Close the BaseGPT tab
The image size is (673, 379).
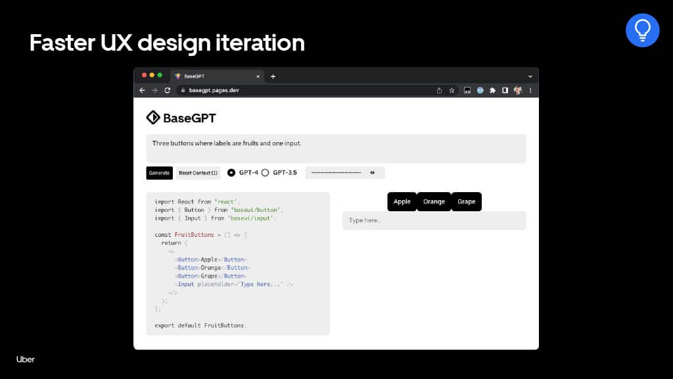tap(258, 76)
